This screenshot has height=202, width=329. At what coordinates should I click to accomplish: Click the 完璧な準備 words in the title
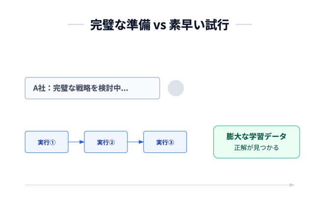pos(120,25)
